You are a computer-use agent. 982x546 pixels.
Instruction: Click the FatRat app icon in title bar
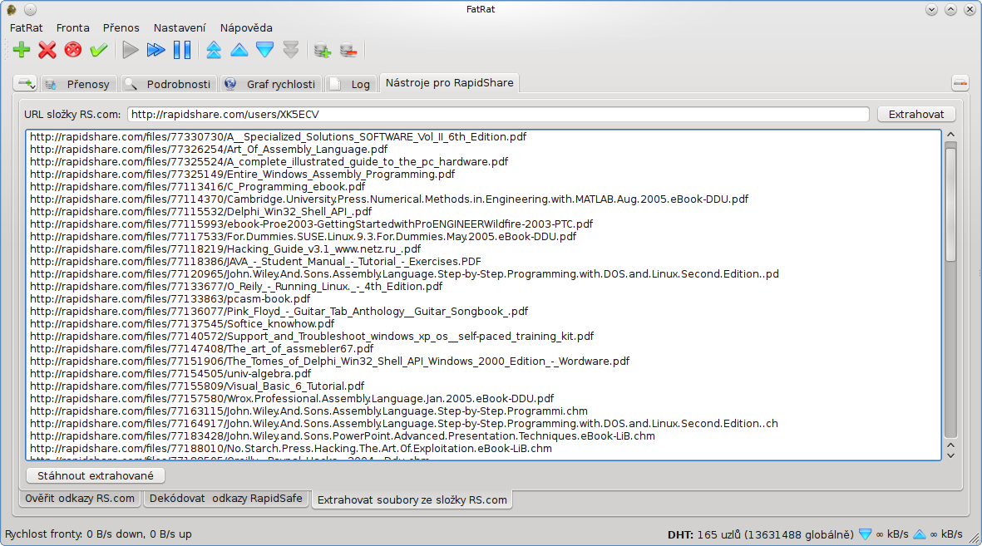point(12,9)
